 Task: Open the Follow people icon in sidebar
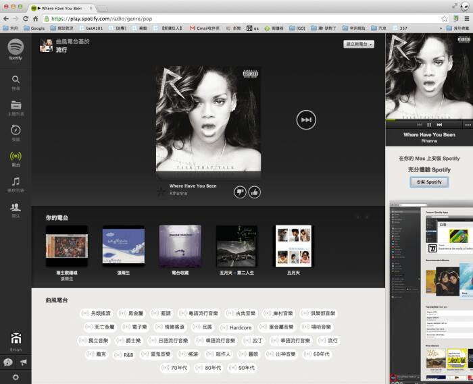coord(16,207)
